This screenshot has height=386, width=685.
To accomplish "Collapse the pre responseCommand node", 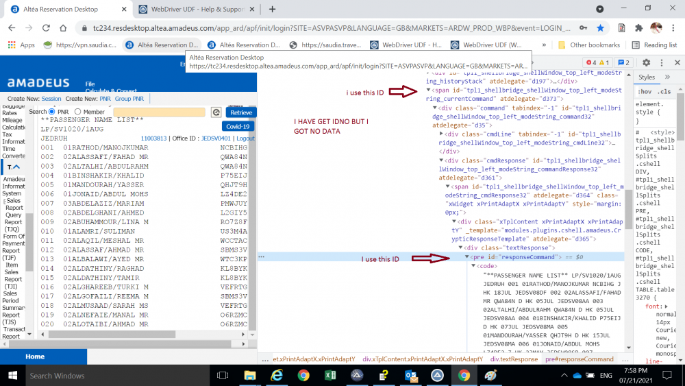I will 466,257.
